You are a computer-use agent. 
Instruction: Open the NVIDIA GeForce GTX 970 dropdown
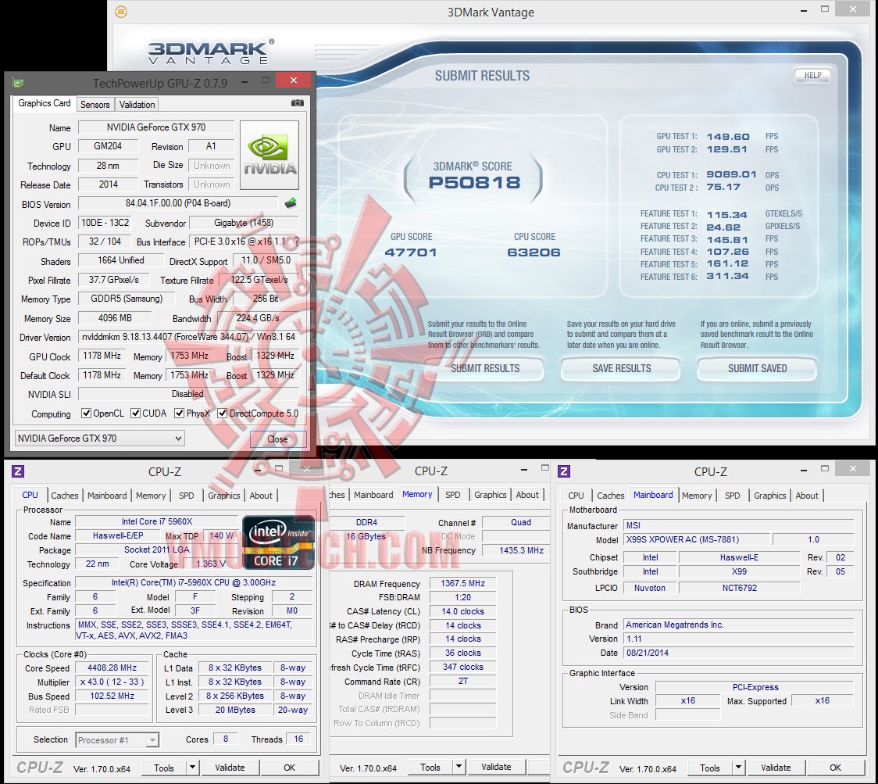click(x=100, y=439)
